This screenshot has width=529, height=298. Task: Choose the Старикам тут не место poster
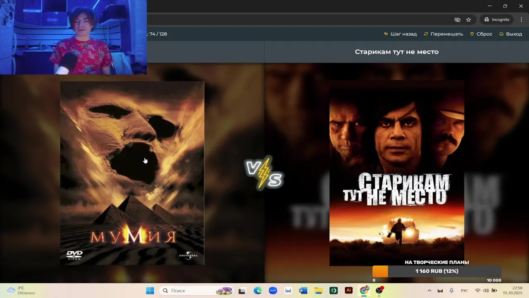(397, 173)
